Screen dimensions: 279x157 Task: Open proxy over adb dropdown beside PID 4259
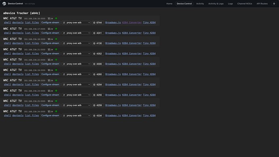click(76, 105)
